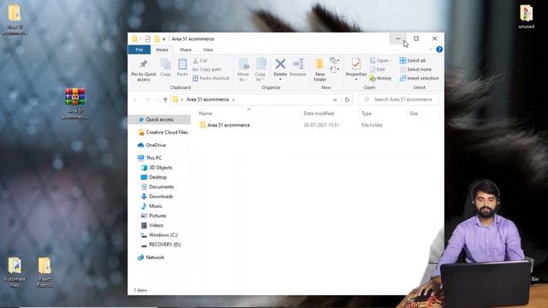
Task: Open Quick Access Toolbar customize dropdown
Action: point(164,39)
